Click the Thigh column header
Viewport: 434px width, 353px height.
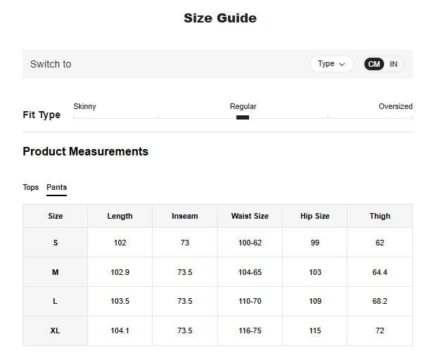coord(380,216)
